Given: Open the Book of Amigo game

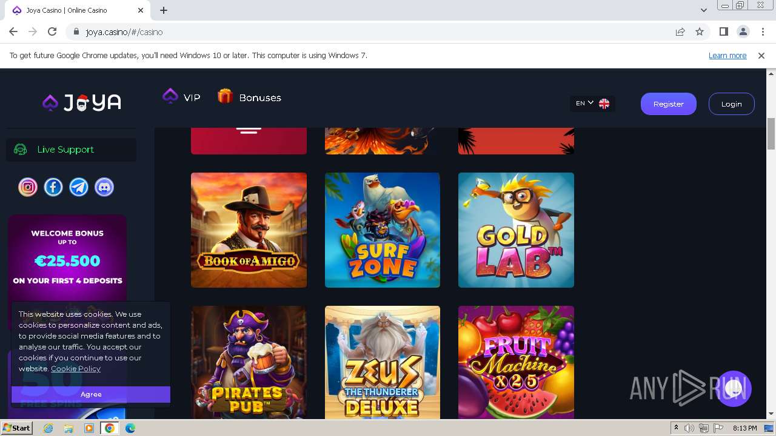Looking at the screenshot, I should [249, 230].
